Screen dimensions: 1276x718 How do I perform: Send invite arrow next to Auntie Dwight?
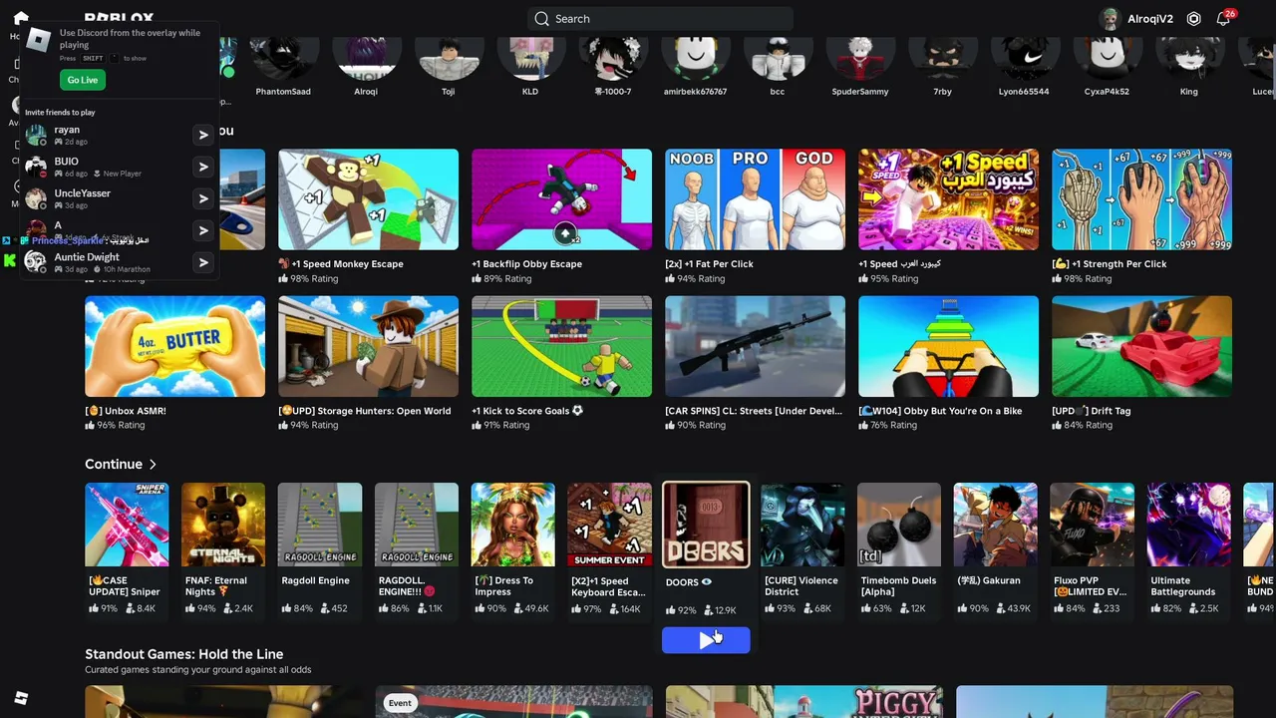coord(202,262)
